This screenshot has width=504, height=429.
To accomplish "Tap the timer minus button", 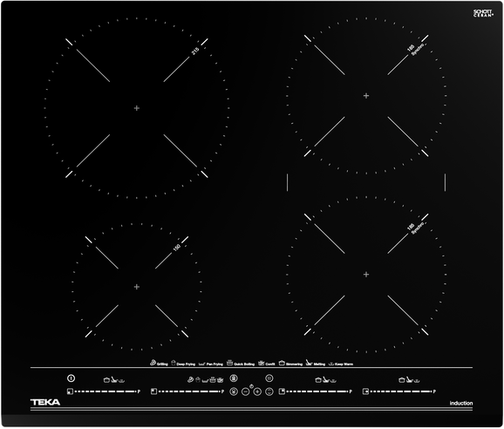I will pos(245,392).
